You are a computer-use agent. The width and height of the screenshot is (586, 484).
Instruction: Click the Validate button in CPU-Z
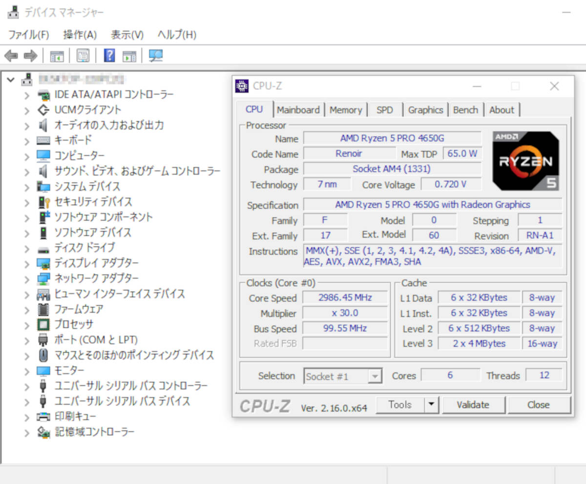(473, 404)
